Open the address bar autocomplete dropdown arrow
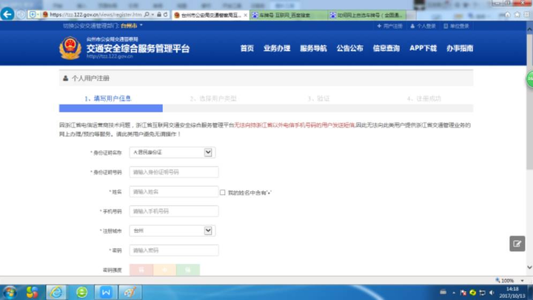The height and width of the screenshot is (300, 533). [152, 15]
